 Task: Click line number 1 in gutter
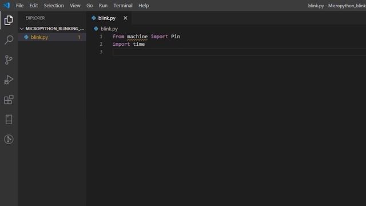[x=101, y=37]
